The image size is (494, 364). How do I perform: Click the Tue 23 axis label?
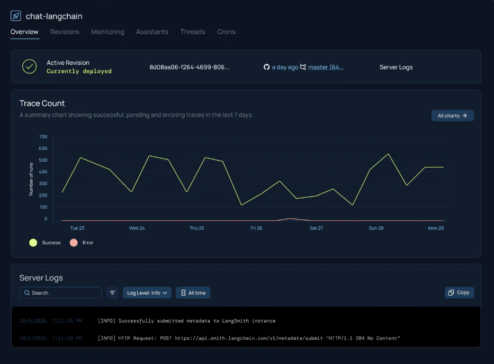pyautogui.click(x=77, y=228)
